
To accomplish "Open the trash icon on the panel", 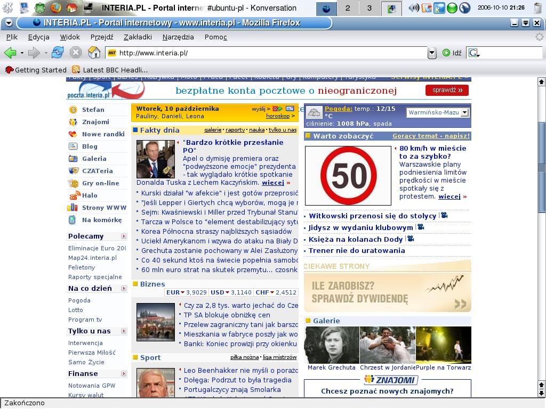I will coord(538,7).
